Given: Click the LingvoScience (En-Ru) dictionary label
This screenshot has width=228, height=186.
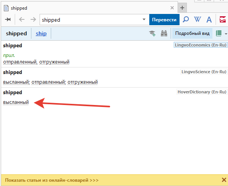Looking at the screenshot, I should coord(204,72).
